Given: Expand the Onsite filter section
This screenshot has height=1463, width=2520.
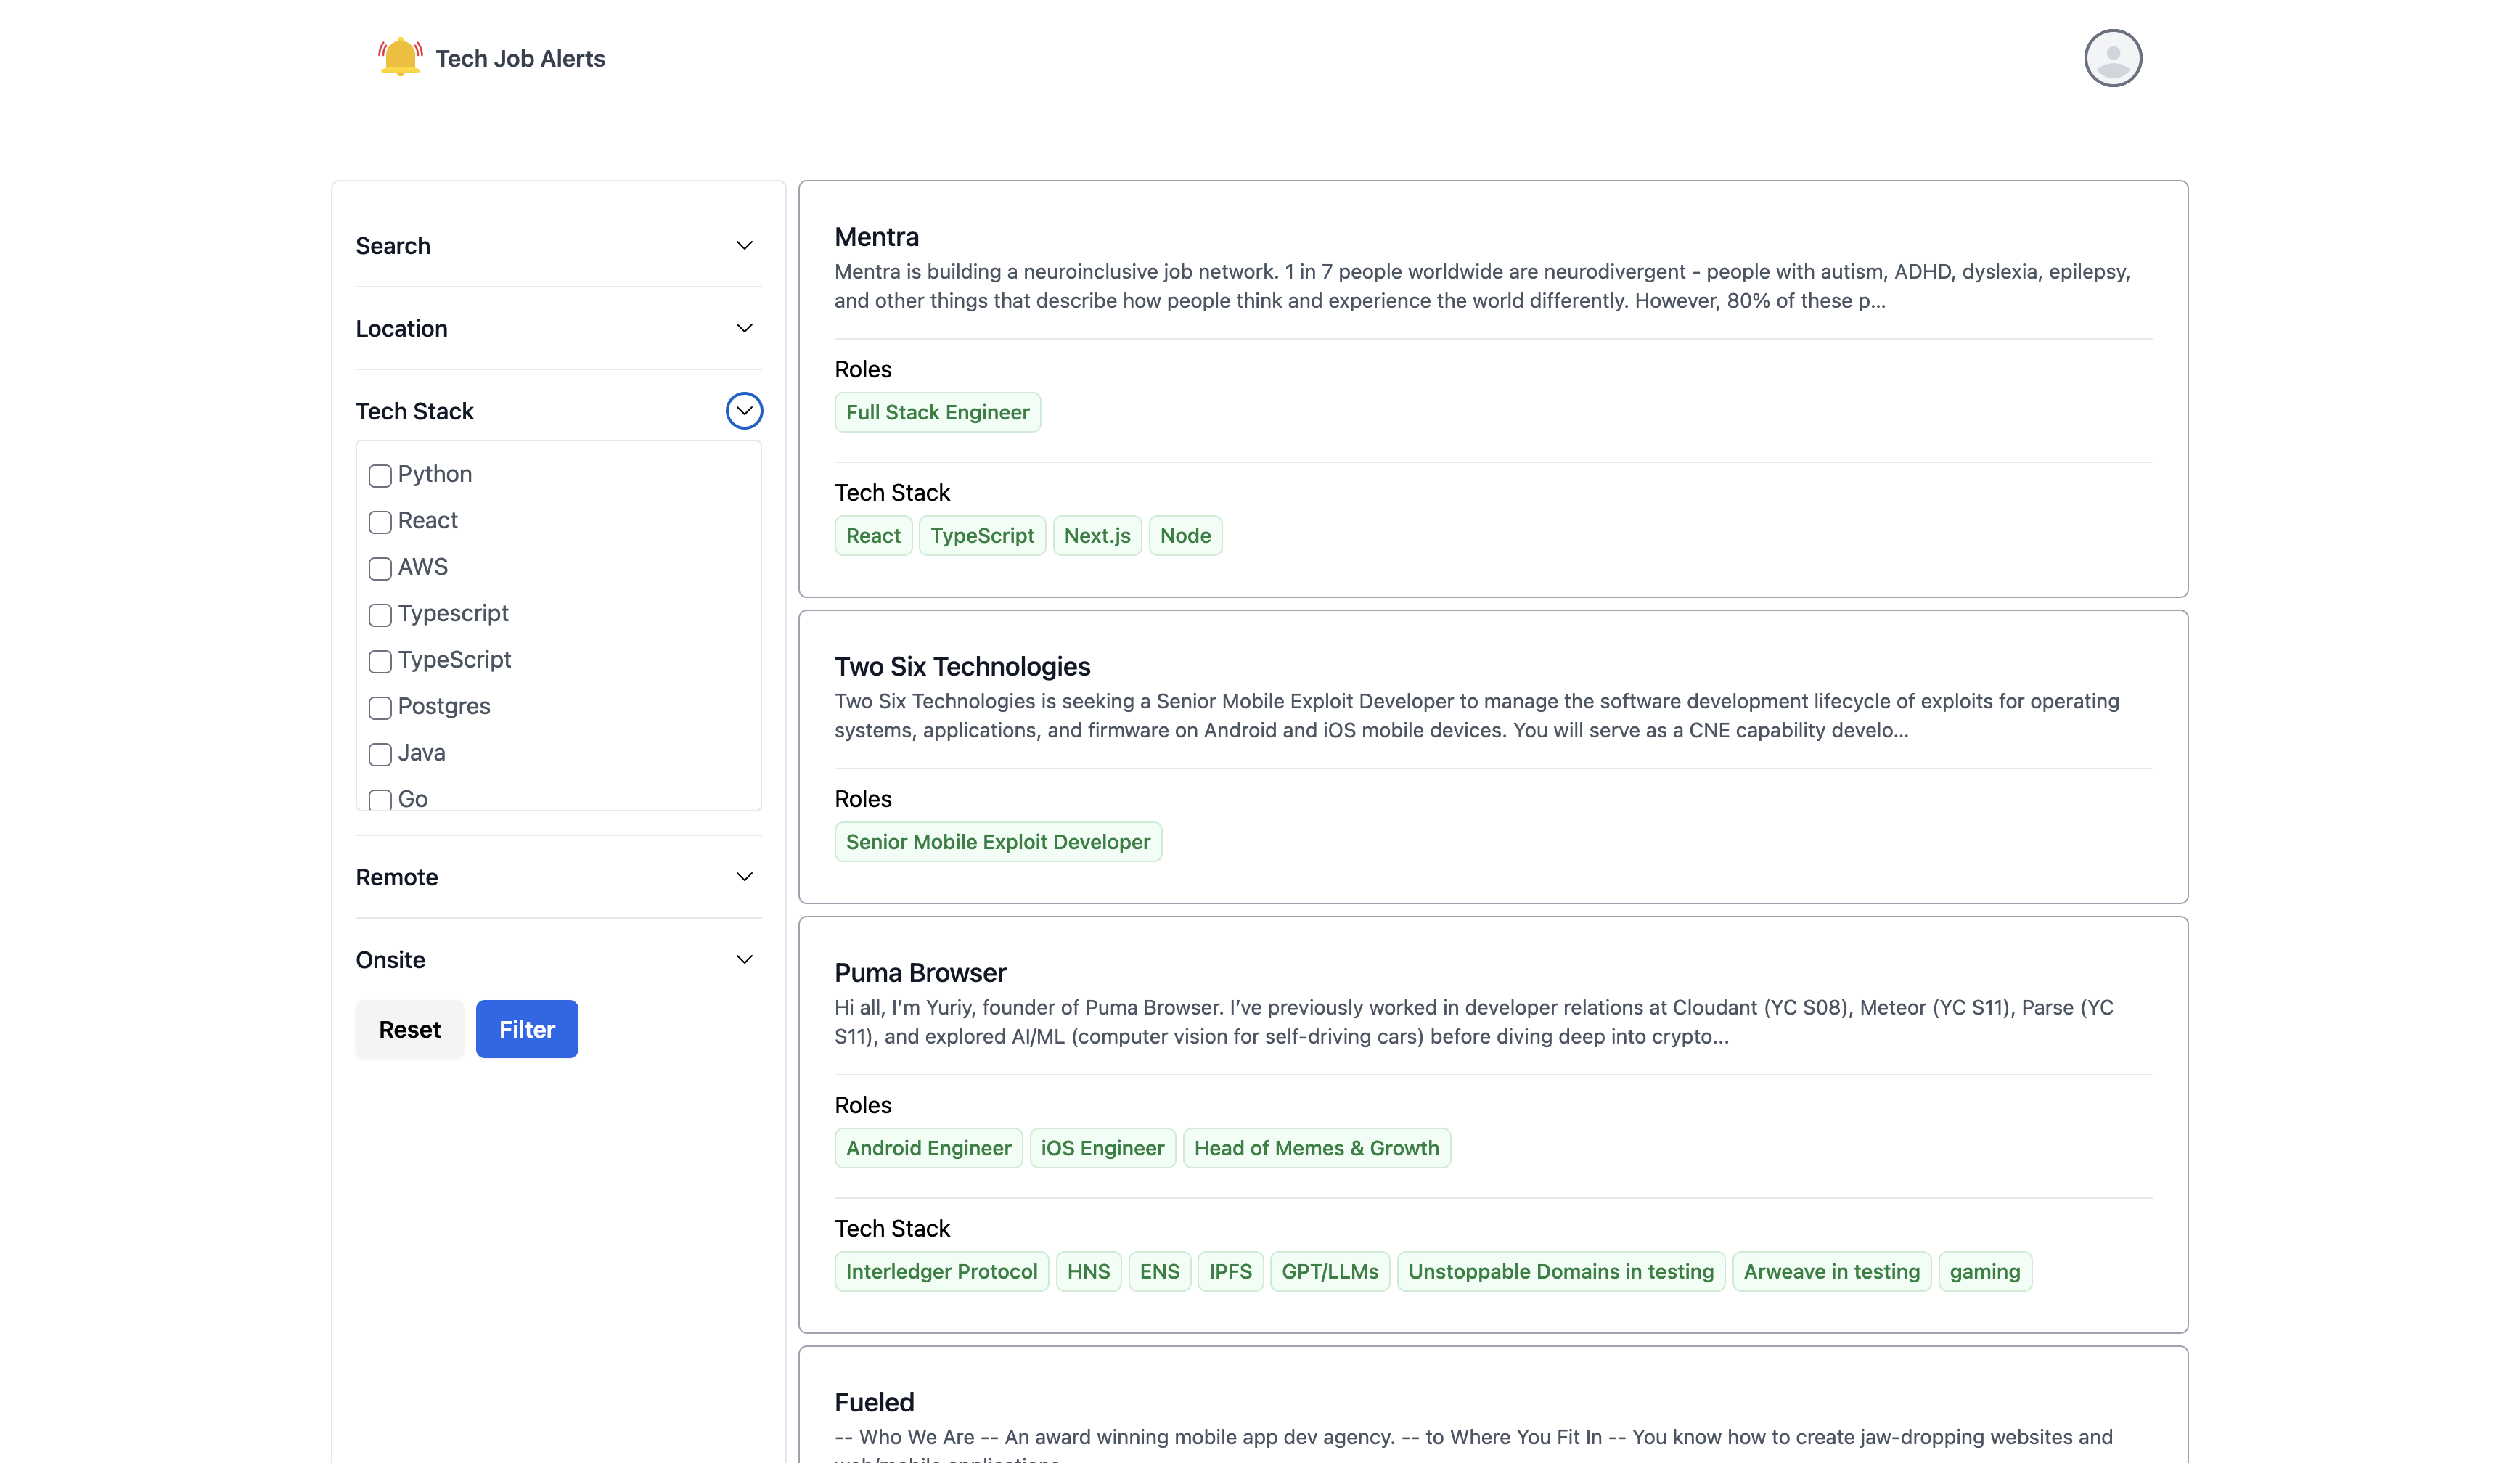Looking at the screenshot, I should [x=744, y=960].
